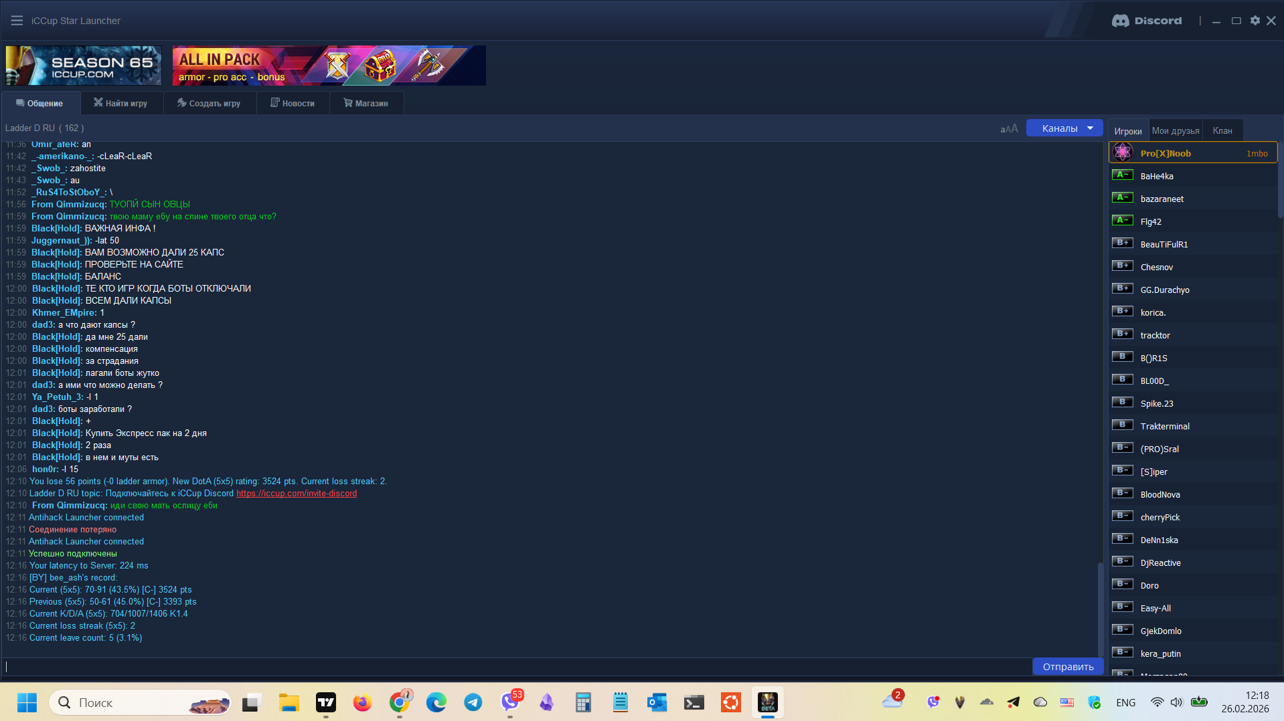Image resolution: width=1284 pixels, height=721 pixels.
Task: Select player [S]iper in the list
Action: point(1193,472)
